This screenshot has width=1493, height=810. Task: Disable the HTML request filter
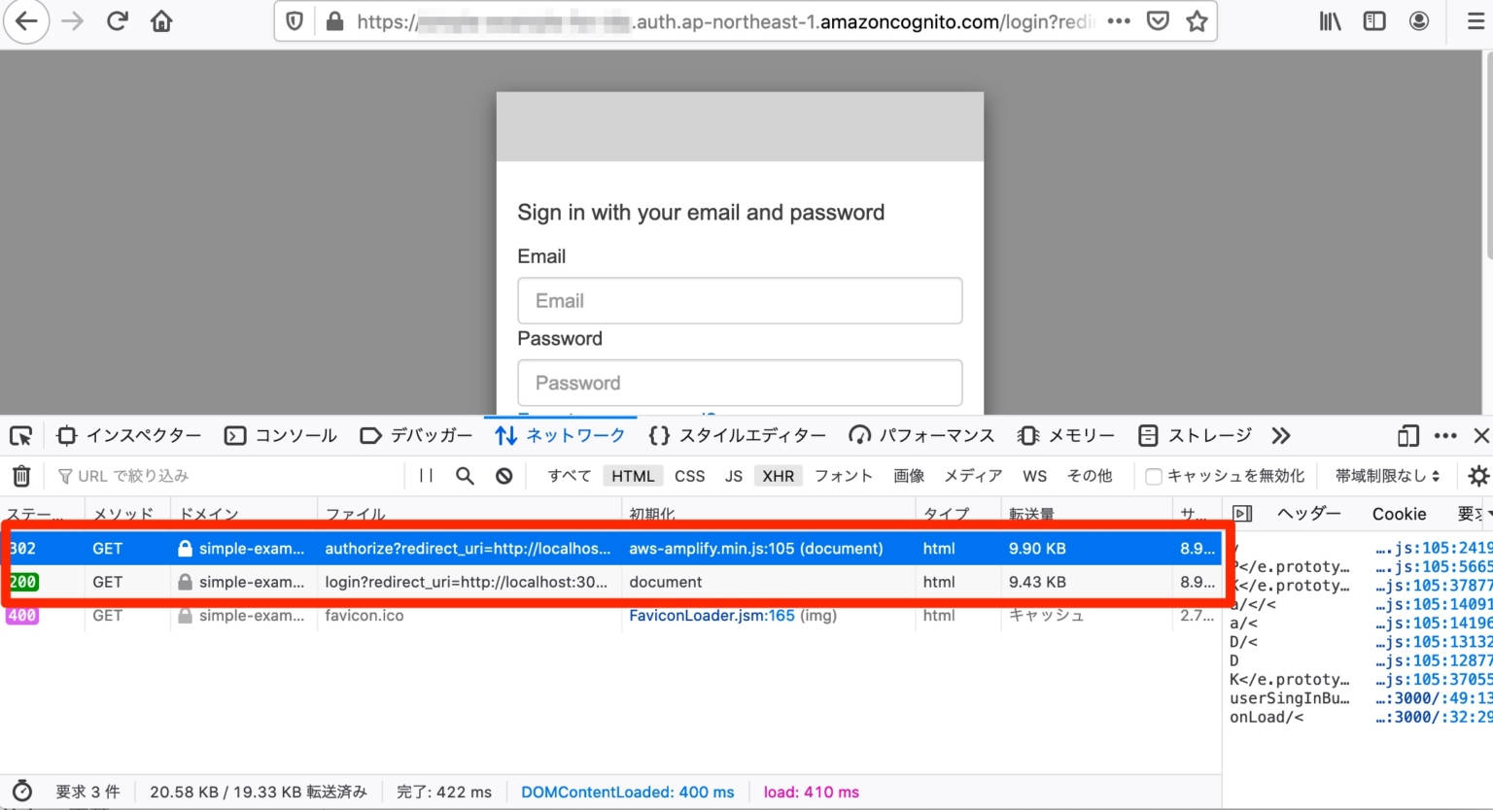(x=632, y=475)
